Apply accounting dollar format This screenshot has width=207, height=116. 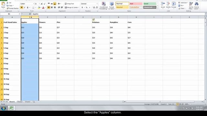tap(82, 7)
